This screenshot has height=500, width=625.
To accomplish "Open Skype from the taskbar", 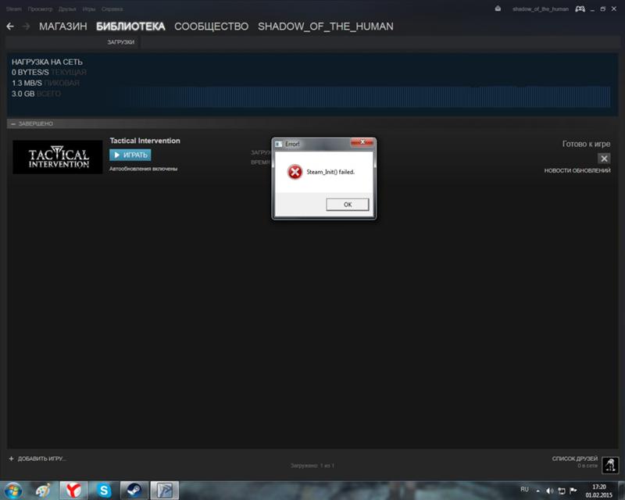I will (x=104, y=491).
